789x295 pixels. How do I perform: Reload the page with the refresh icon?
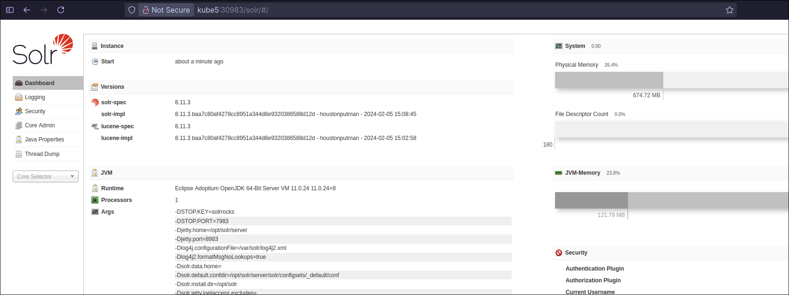coord(61,10)
